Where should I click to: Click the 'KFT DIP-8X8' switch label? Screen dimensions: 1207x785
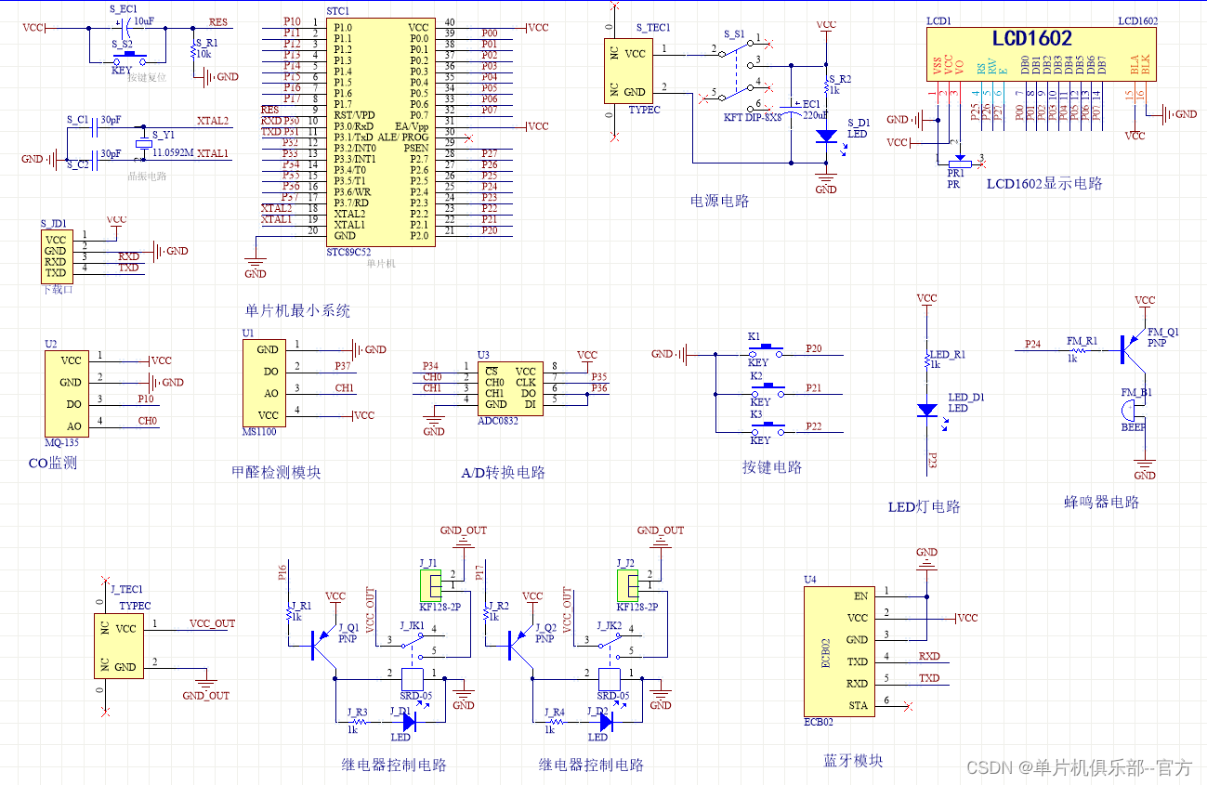[754, 117]
